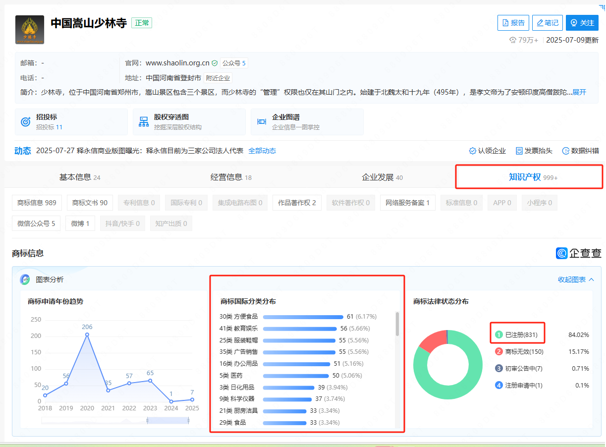606x447 pixels.
Task: Click the Shaolin Temple logo thumbnail
Action: [30, 30]
